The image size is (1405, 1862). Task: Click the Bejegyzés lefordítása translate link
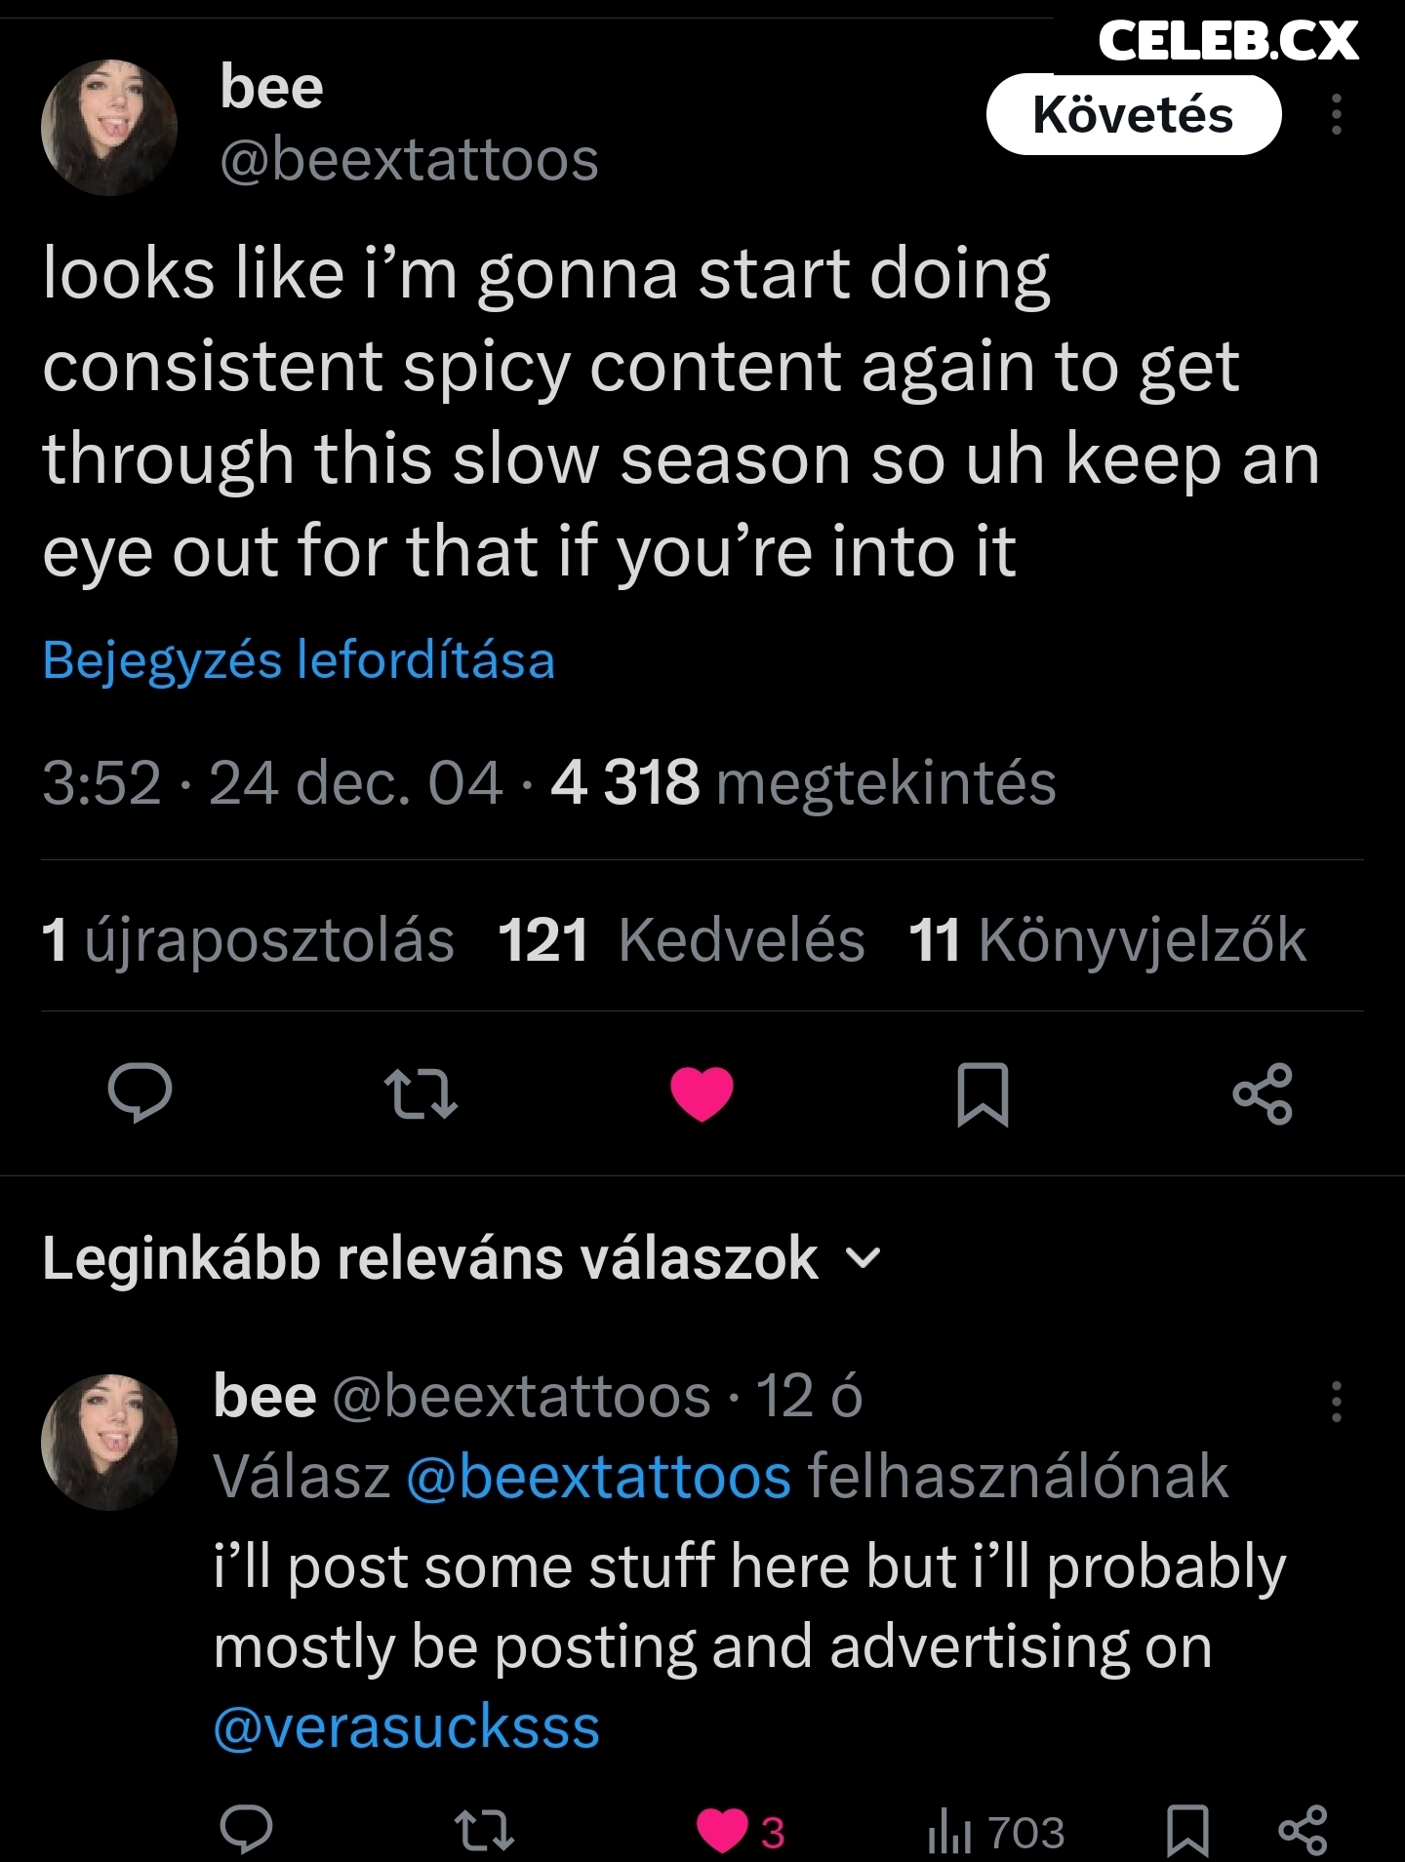[x=299, y=660]
